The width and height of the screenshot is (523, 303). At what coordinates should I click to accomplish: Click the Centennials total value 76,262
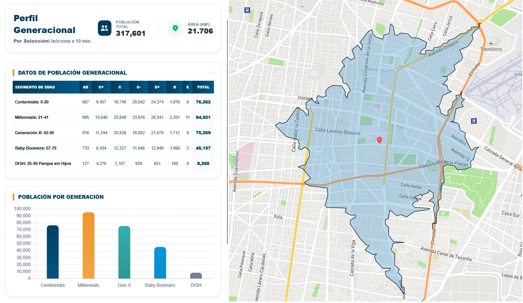[x=203, y=102]
